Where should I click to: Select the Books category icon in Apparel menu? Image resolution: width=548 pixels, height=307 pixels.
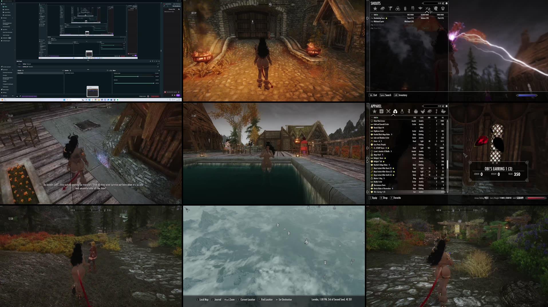[430, 111]
